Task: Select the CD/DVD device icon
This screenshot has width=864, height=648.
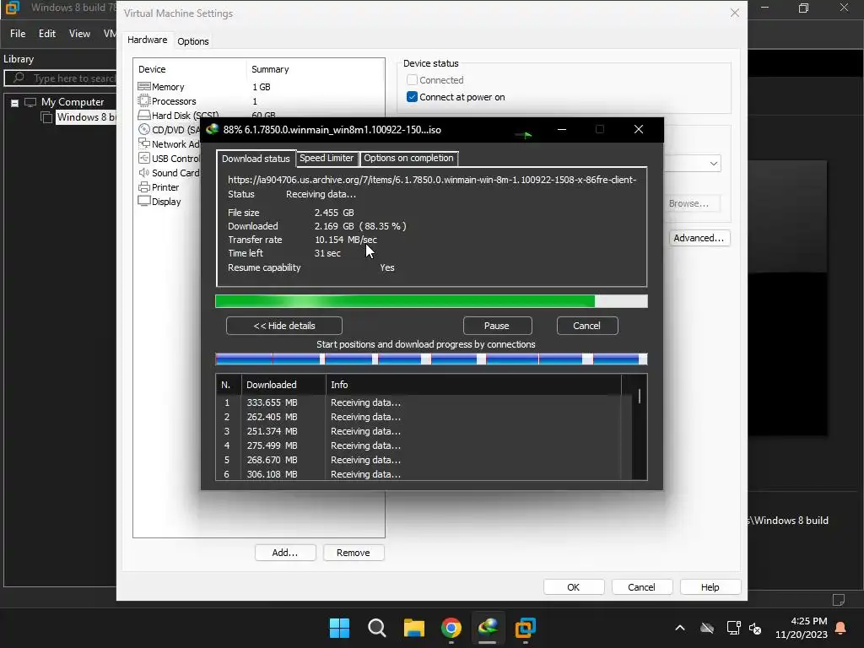Action: (143, 129)
